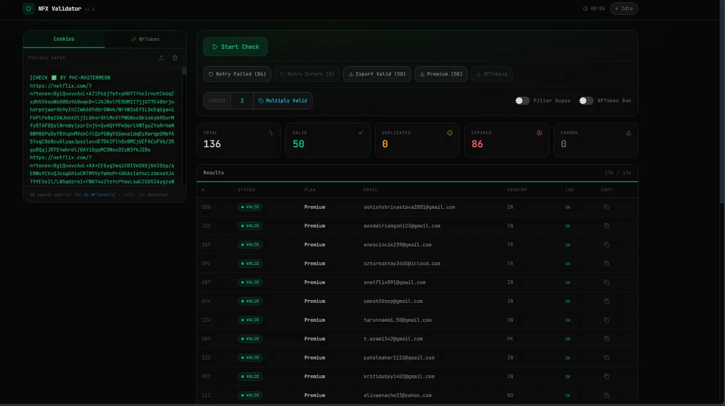Click Retry Failed (86)
The height and width of the screenshot is (406, 725).
237,74
